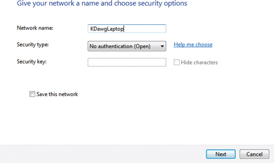Open the 'Help me choose' link
Image resolution: width=274 pixels, height=163 pixels.
click(193, 45)
